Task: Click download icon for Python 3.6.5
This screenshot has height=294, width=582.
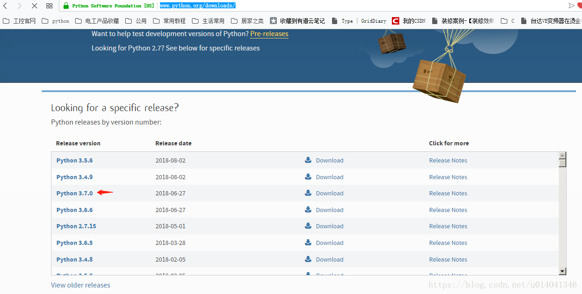Action: [308, 243]
